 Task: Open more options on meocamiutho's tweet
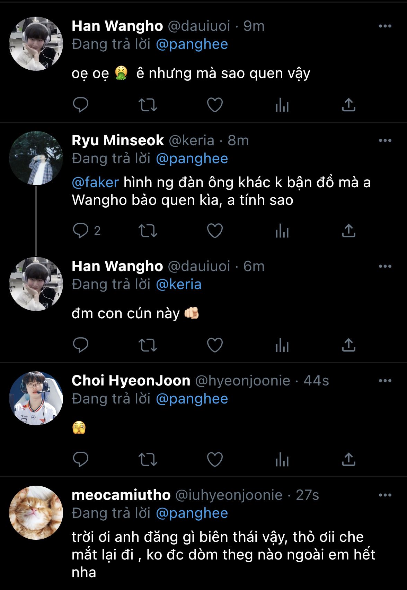[x=385, y=495]
